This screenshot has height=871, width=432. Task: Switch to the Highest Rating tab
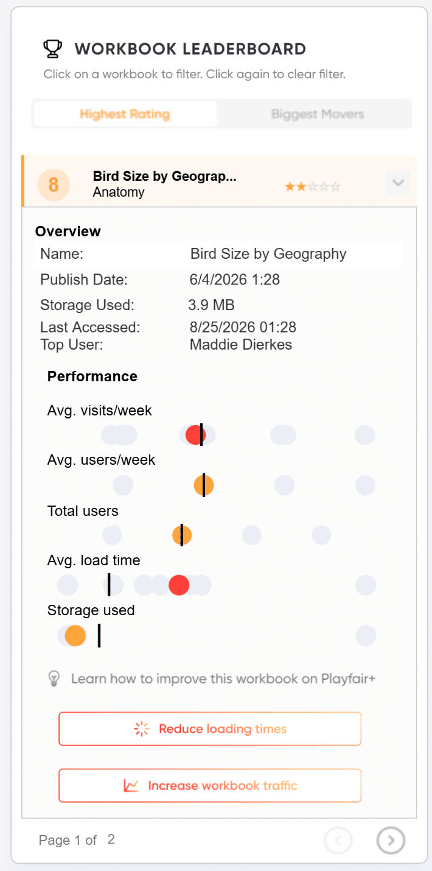coord(125,114)
